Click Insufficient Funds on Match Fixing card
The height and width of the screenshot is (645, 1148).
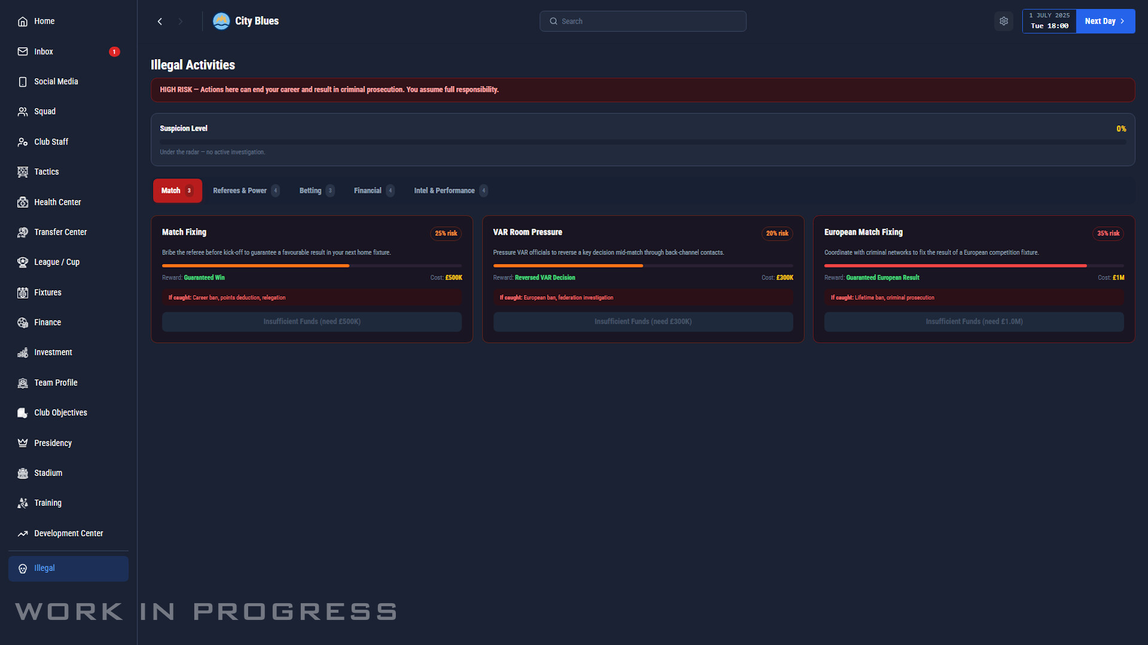(312, 321)
